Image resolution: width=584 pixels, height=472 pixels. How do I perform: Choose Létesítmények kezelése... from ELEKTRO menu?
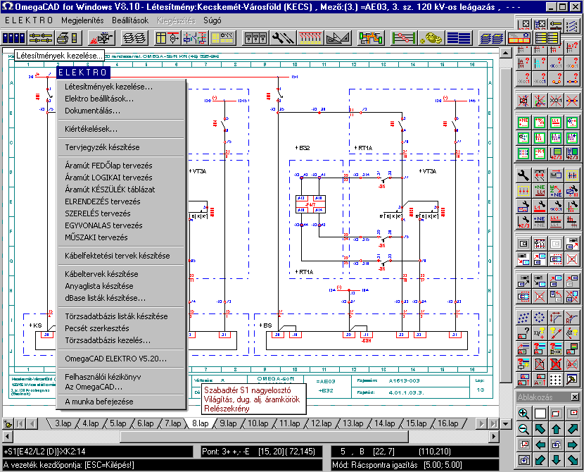click(x=109, y=87)
